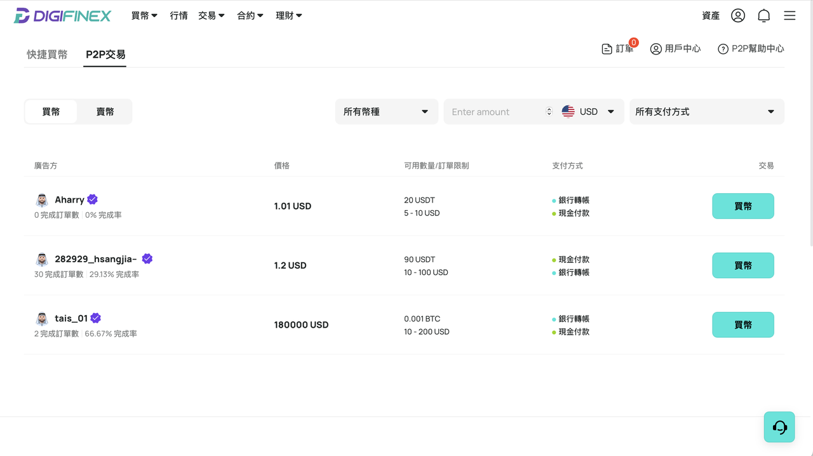Click the 用戶中心 person icon
The width and height of the screenshot is (813, 456).
tap(656, 49)
